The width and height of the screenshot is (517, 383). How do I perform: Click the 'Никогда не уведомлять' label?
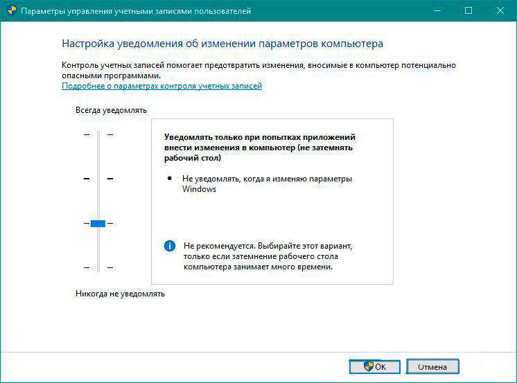(120, 294)
